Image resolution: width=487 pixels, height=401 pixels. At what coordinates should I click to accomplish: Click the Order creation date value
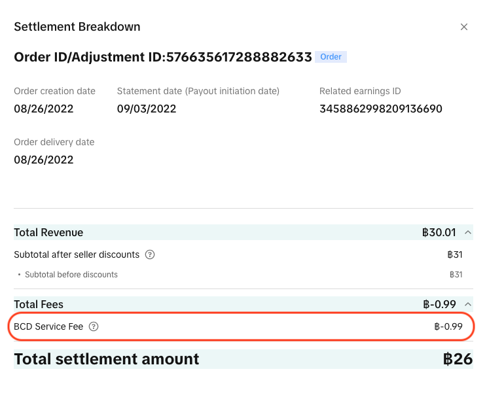pyautogui.click(x=43, y=109)
